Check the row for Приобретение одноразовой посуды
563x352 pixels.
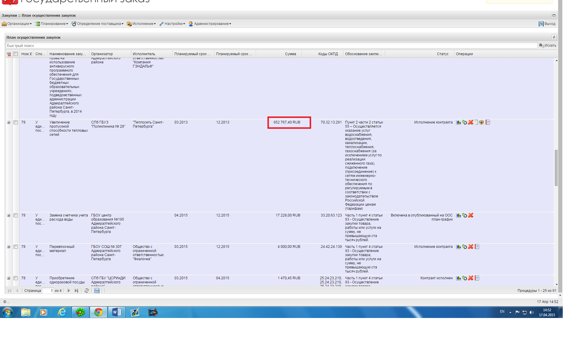pos(16,278)
